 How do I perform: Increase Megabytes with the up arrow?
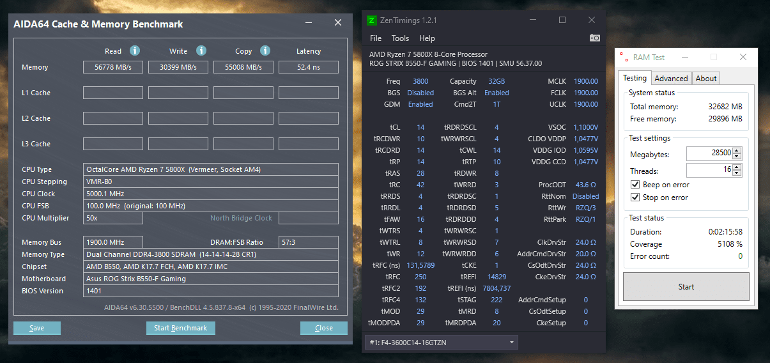737,151
